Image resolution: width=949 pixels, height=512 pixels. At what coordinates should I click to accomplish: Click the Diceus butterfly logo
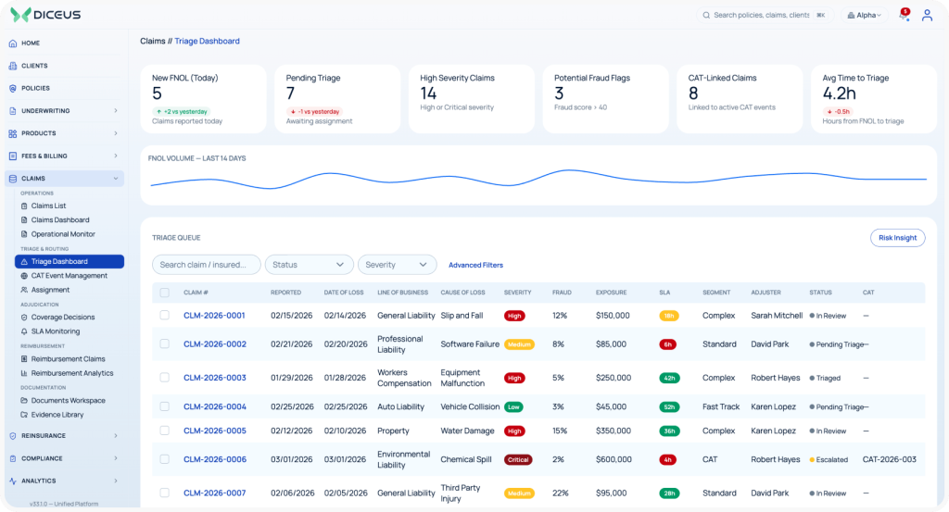tap(20, 15)
